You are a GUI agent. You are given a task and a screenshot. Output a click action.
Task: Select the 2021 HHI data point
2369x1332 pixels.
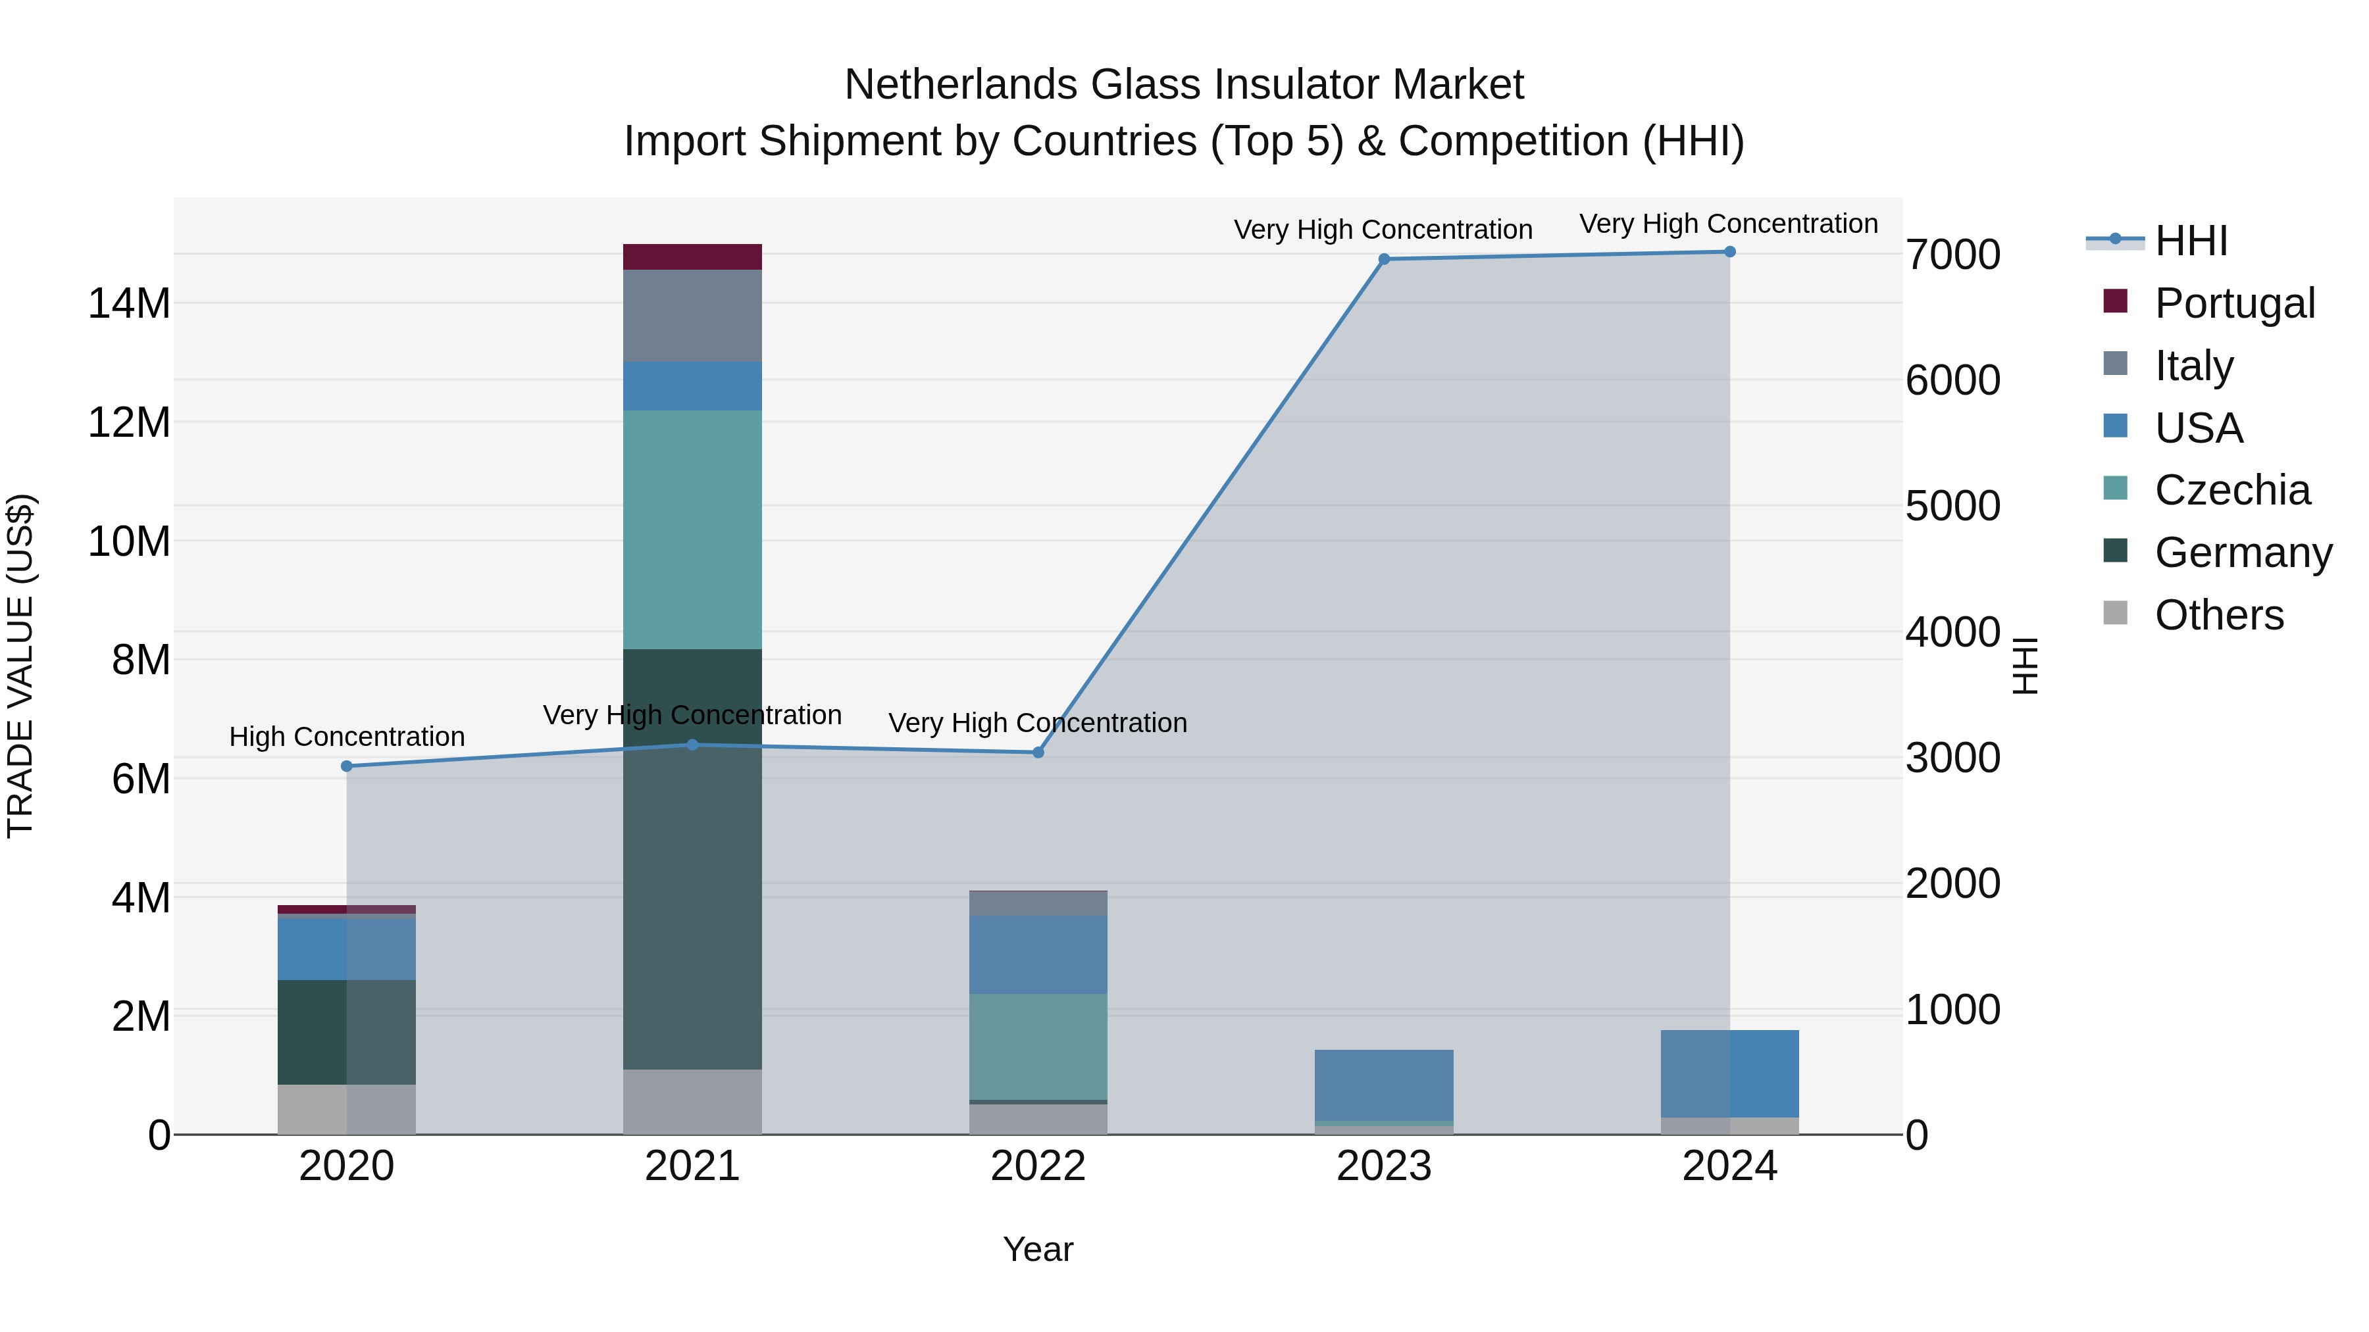[x=692, y=745]
